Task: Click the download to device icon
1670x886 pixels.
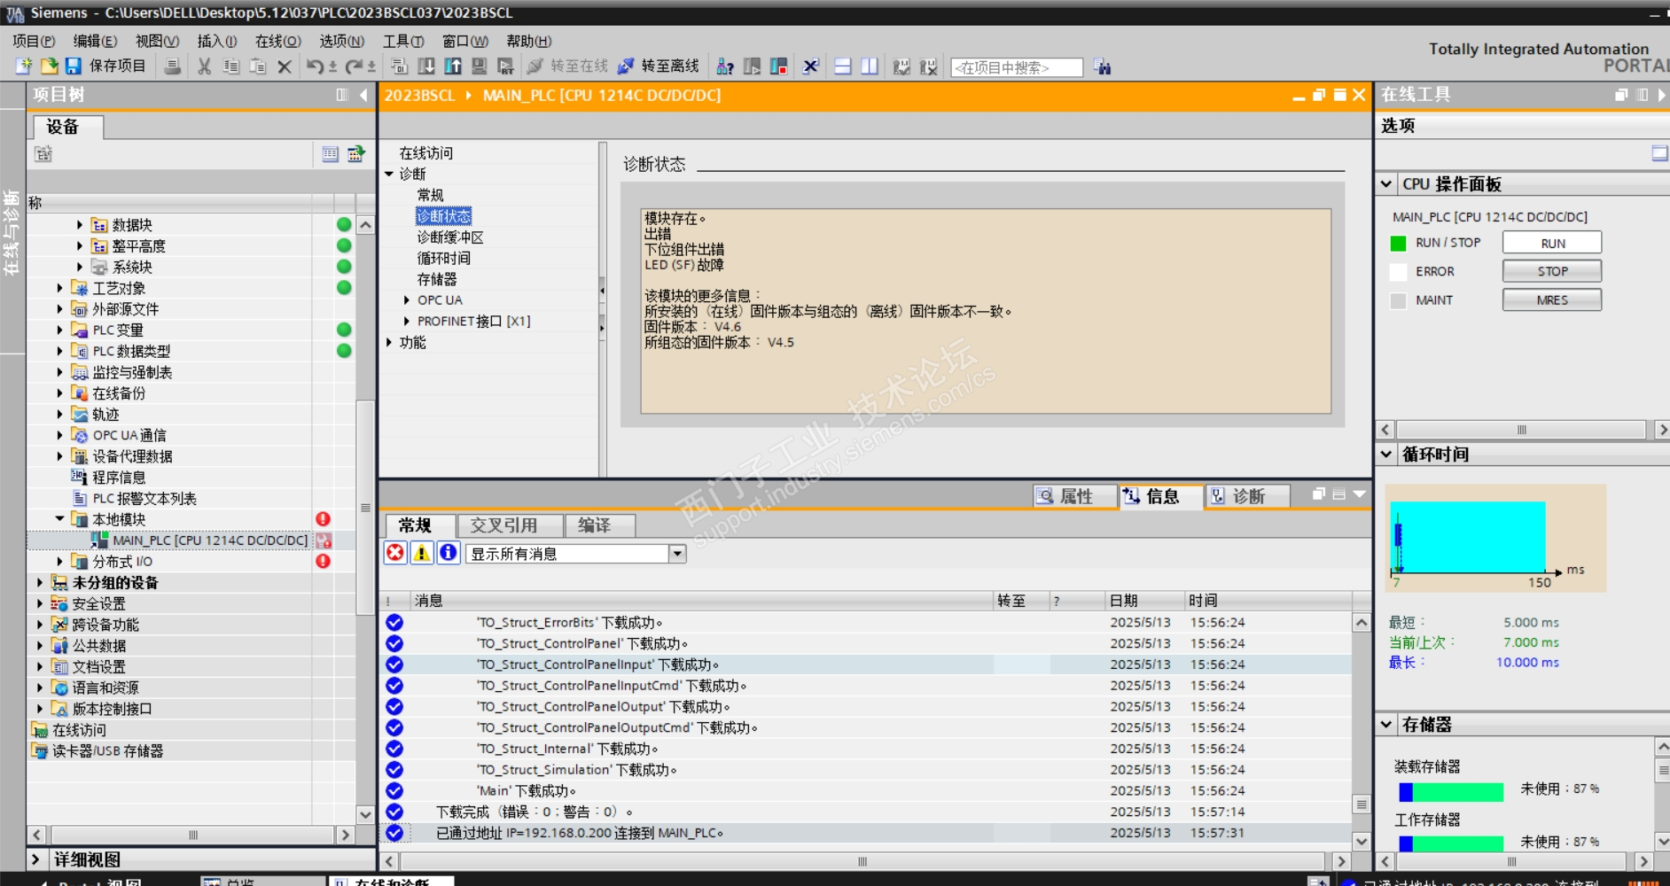Action: 426,66
